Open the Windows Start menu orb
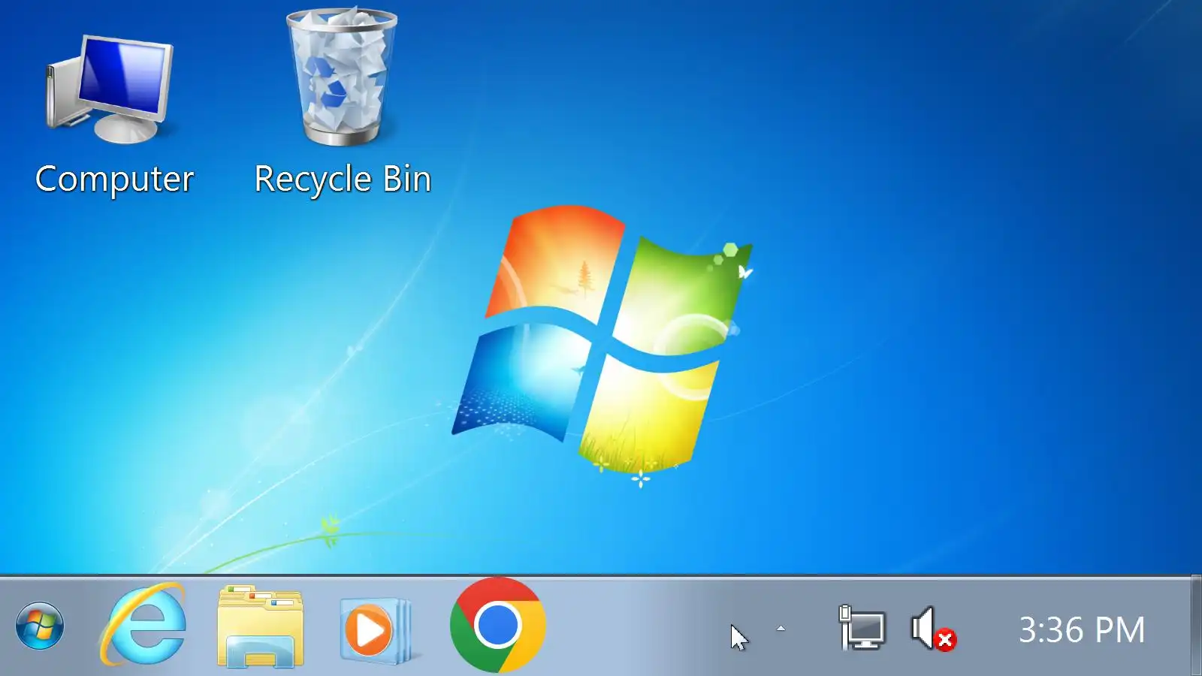This screenshot has height=676, width=1202. pyautogui.click(x=40, y=626)
